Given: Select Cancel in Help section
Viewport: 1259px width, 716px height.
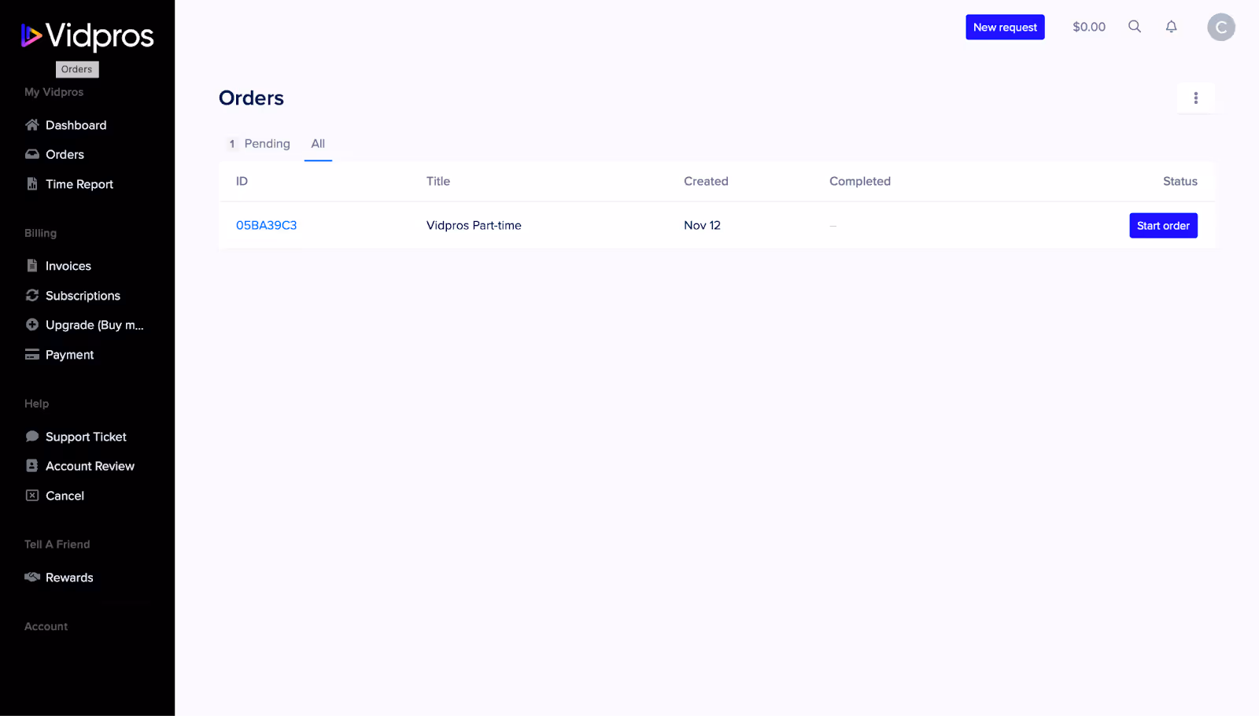Looking at the screenshot, I should click(x=65, y=496).
